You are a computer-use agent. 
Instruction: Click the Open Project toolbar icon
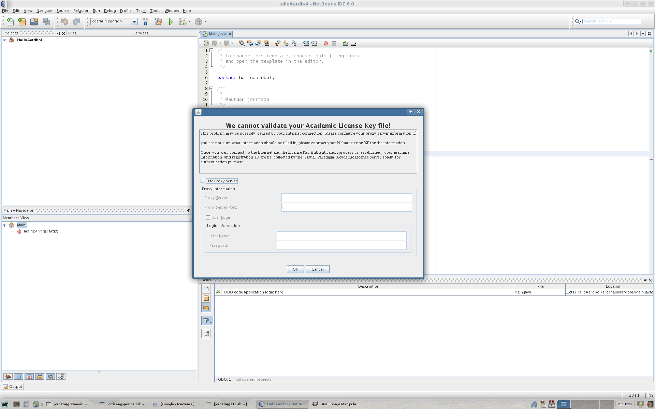(34, 22)
